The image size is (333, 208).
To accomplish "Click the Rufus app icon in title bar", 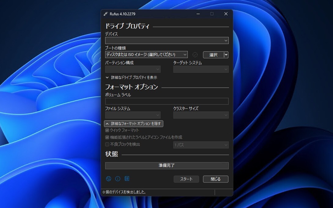I will 105,14.
